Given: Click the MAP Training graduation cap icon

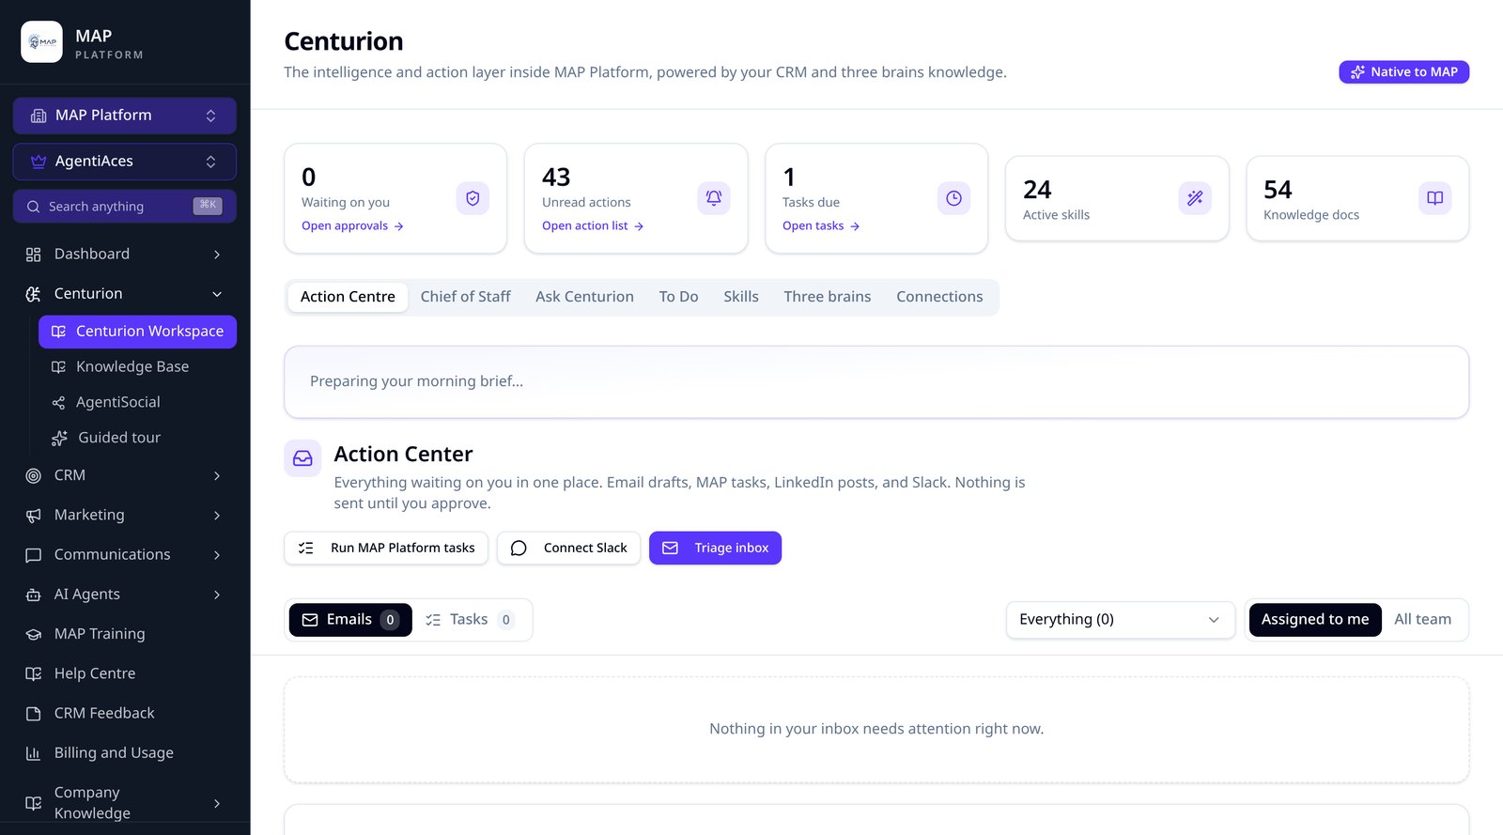Looking at the screenshot, I should click(x=34, y=634).
